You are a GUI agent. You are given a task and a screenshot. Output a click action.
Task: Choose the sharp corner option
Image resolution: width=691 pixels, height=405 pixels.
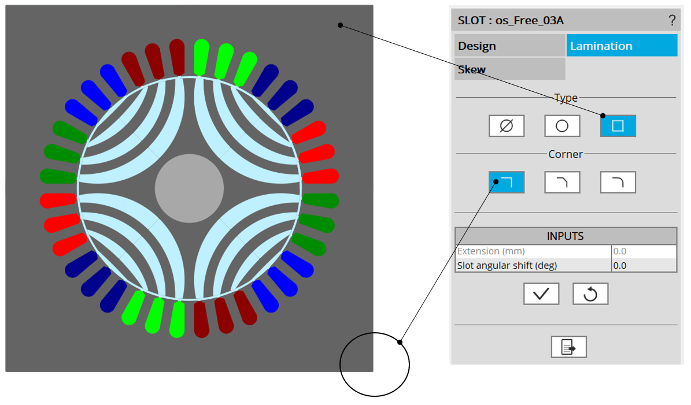507,182
